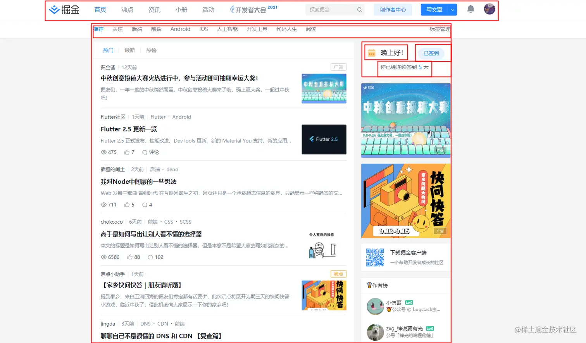Open author 小傅哥 avatar in 作者榜
The width and height of the screenshot is (586, 343).
pyautogui.click(x=375, y=306)
